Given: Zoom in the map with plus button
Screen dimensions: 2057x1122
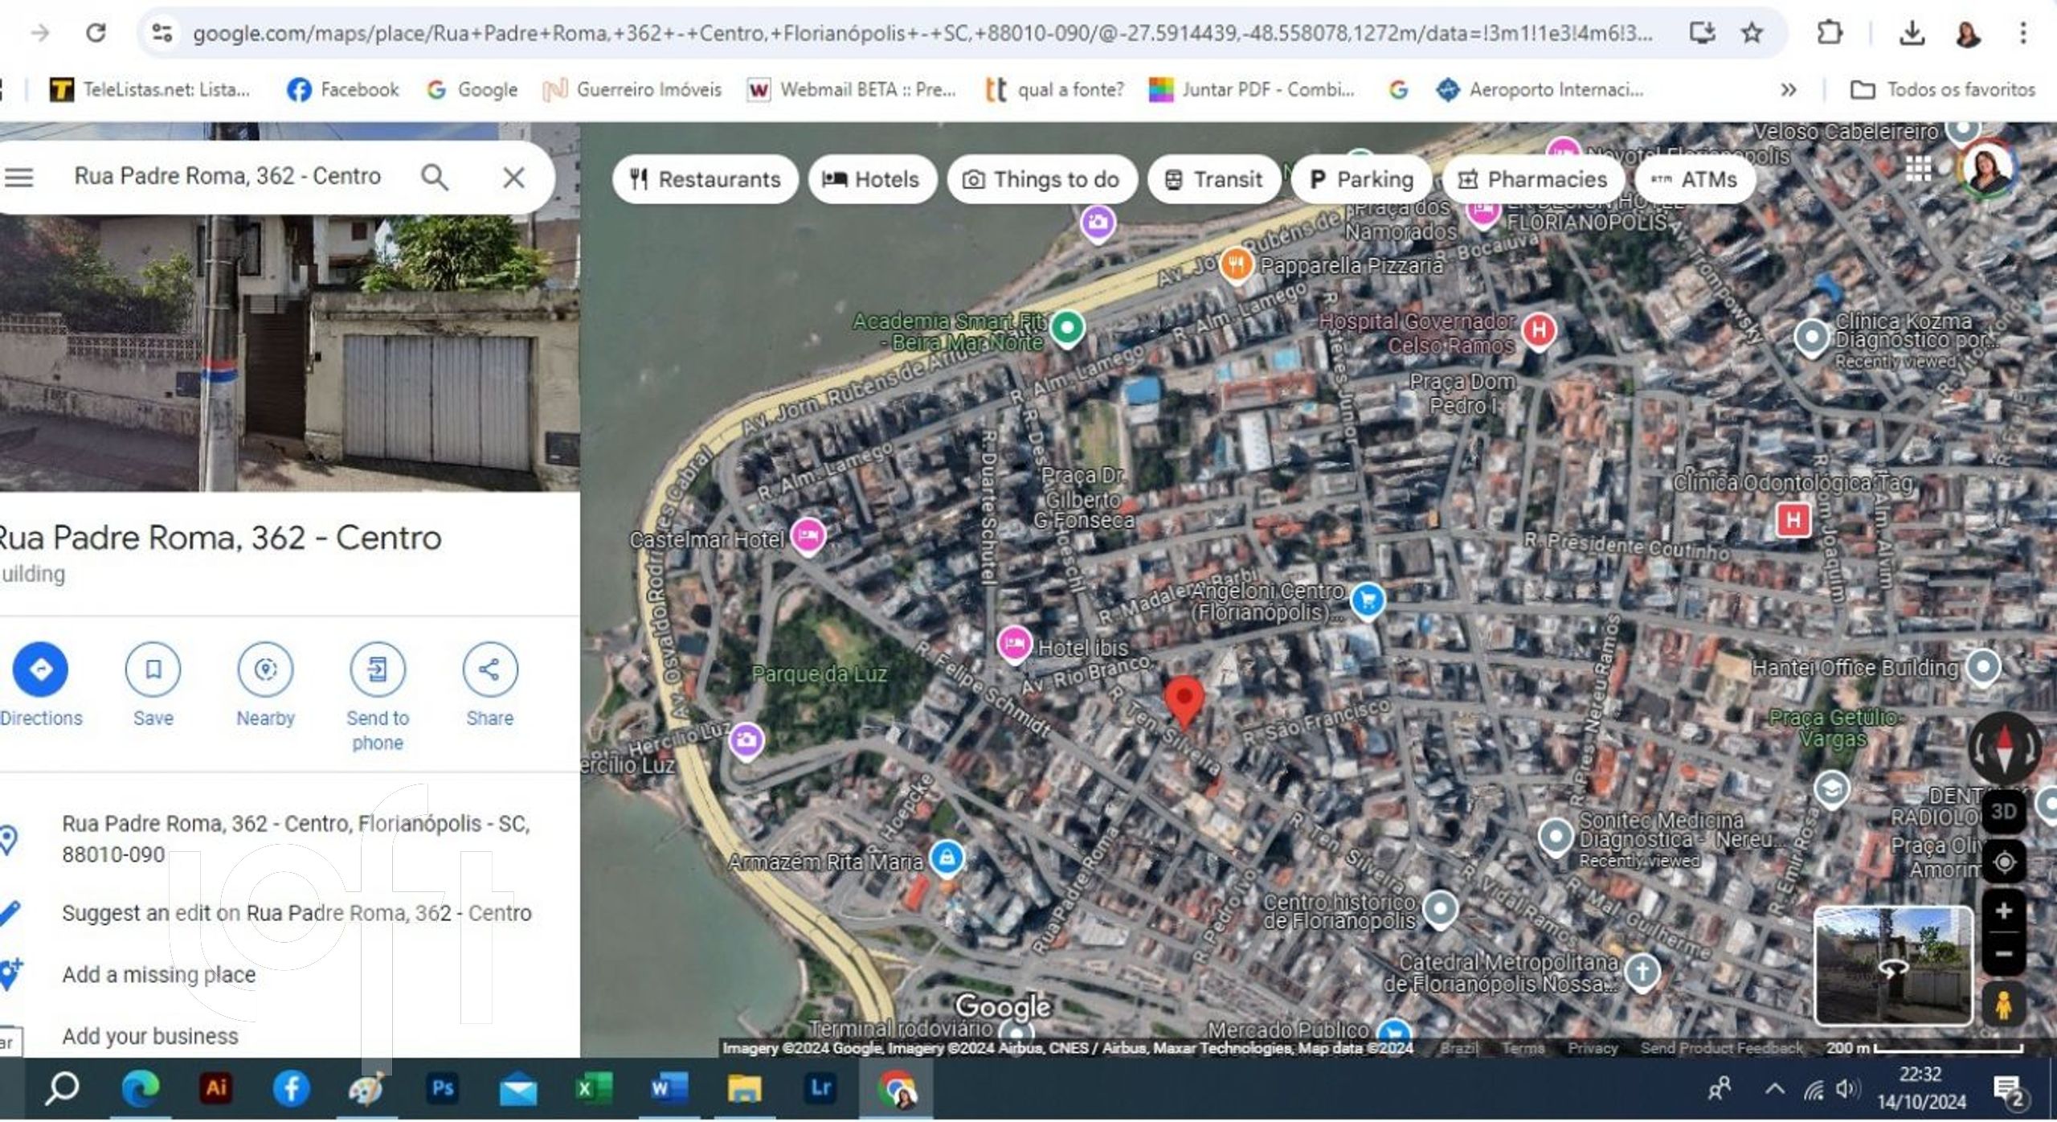Looking at the screenshot, I should (2004, 911).
